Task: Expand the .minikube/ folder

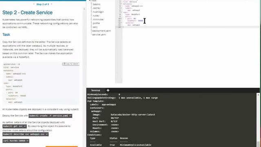Action: click(98, 20)
